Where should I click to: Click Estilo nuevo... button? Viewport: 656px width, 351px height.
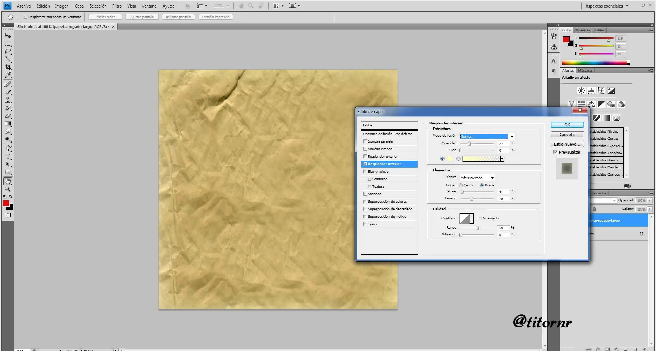567,144
